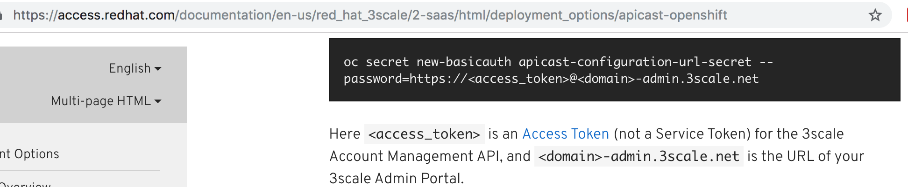Click the padlock icon left of the URL
Viewport: 908px width, 187px height.
click(1, 15)
